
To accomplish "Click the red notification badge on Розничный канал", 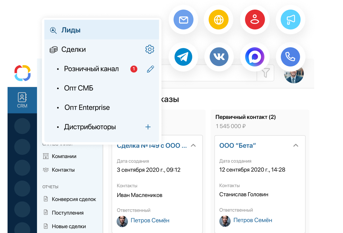I will coord(134,69).
